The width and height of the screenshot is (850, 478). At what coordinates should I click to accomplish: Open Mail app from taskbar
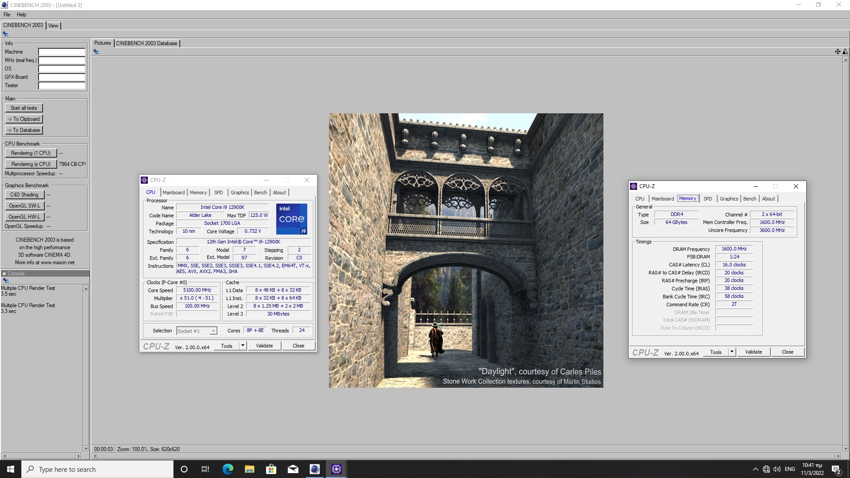click(293, 469)
